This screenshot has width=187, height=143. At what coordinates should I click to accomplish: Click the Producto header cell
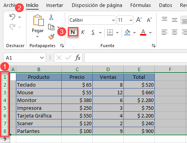(x=39, y=77)
